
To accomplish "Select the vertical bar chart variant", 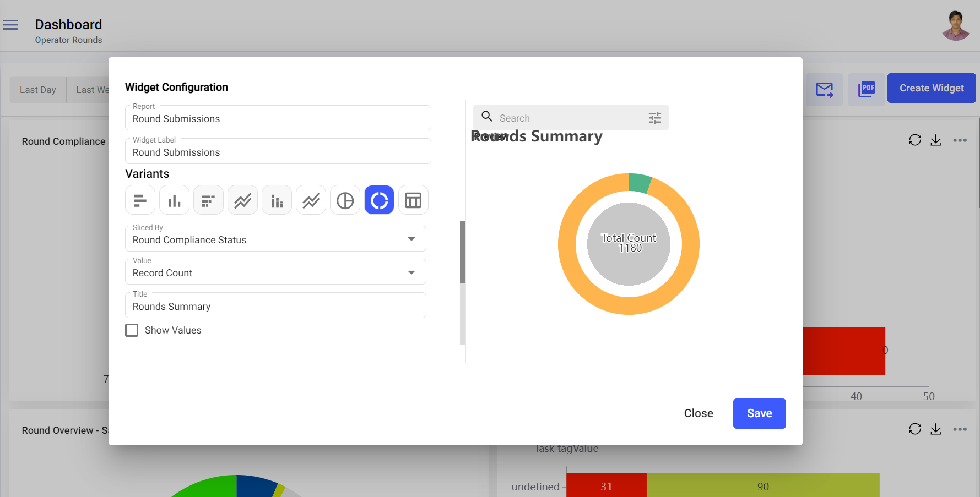I will pos(174,200).
